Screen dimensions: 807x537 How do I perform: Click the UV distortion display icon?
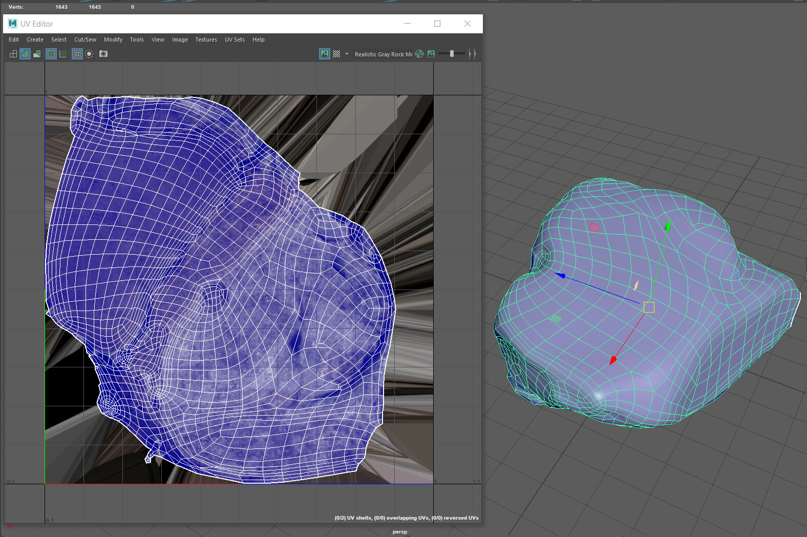pos(37,54)
